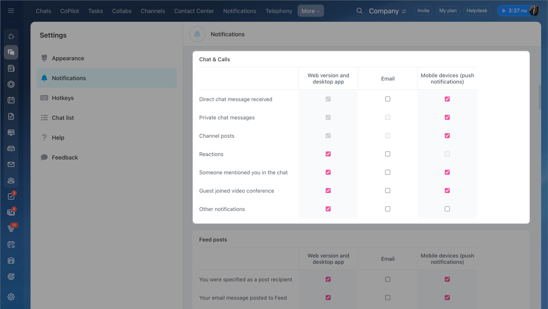548x309 pixels.
Task: Expand the More dropdown menu
Action: click(x=310, y=11)
